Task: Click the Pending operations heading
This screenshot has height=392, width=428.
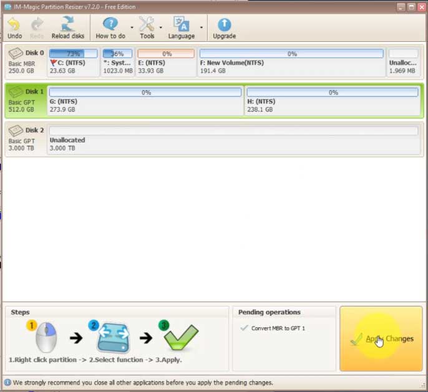Action: pos(269,312)
